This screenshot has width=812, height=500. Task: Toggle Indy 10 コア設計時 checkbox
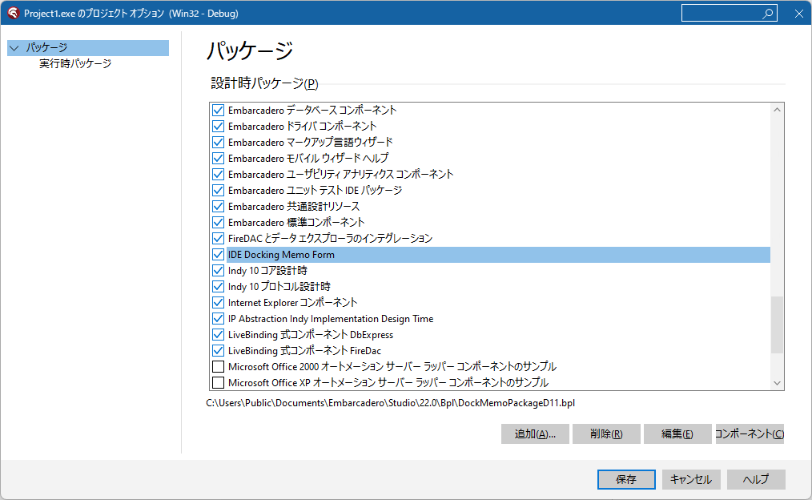tap(218, 271)
